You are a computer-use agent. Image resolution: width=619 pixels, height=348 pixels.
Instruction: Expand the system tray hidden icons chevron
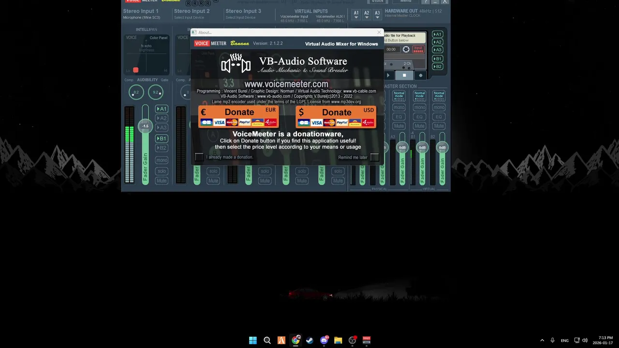point(542,340)
